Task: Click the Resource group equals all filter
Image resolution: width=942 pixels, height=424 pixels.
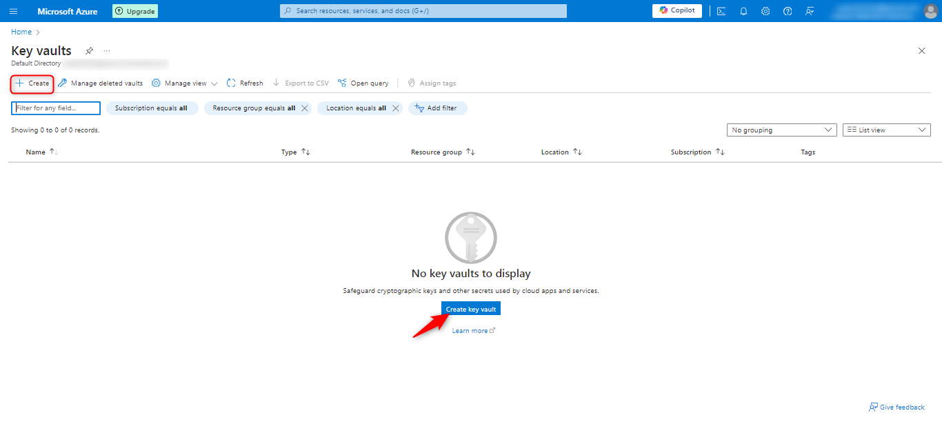Action: click(x=254, y=108)
